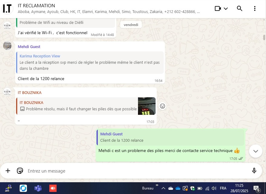266x194 pixels.
Task: Show hidden system tray icons
Action: coord(163,188)
